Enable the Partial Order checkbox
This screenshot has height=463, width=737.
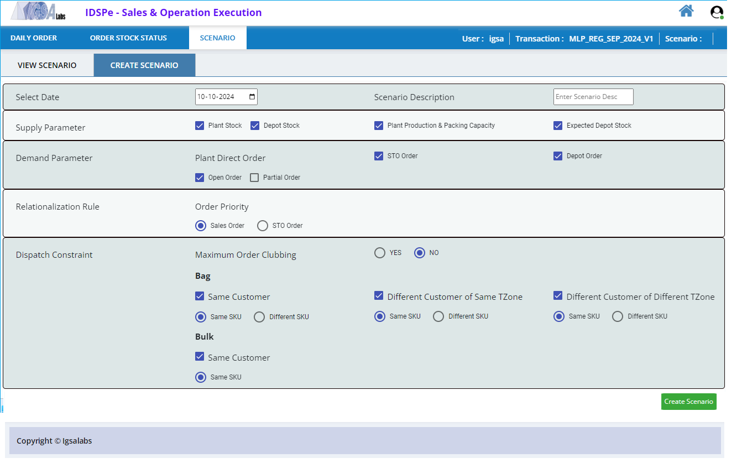pyautogui.click(x=254, y=178)
